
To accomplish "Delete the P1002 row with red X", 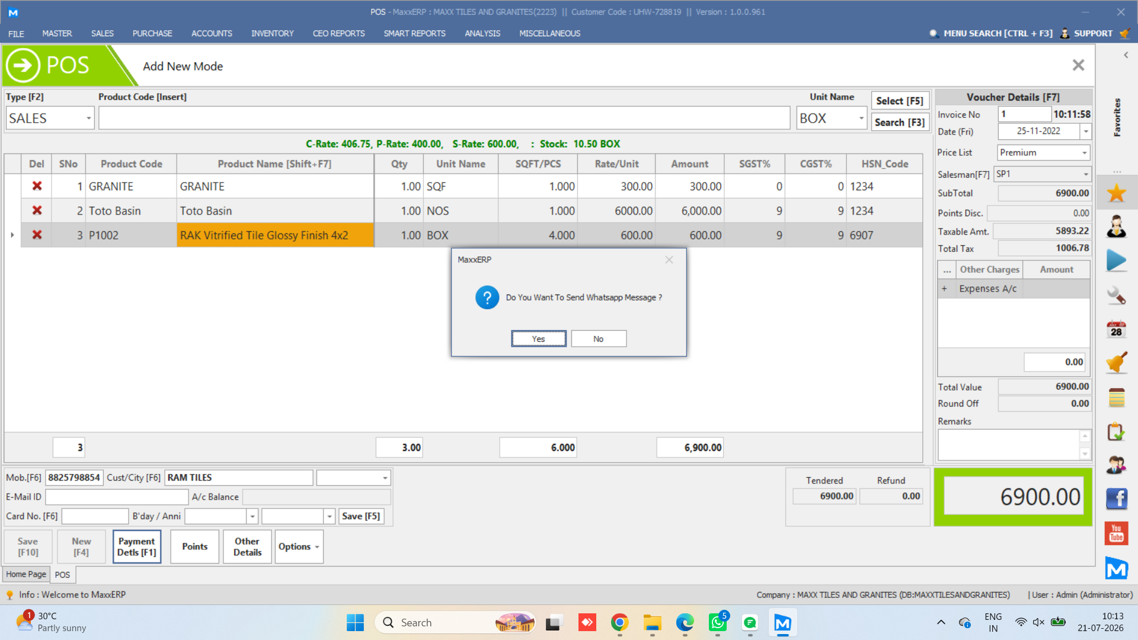I will [37, 235].
